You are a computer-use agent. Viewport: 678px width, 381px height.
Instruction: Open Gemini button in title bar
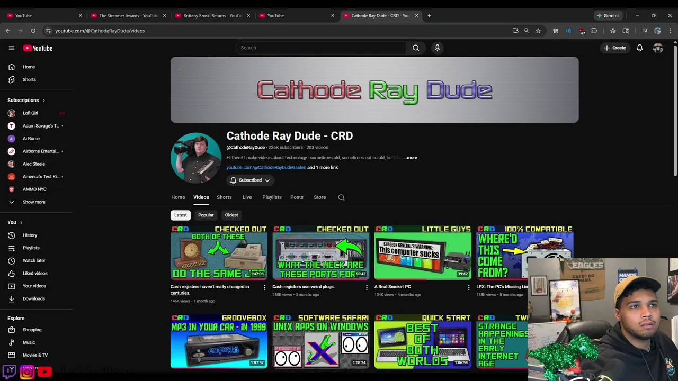[x=607, y=15]
